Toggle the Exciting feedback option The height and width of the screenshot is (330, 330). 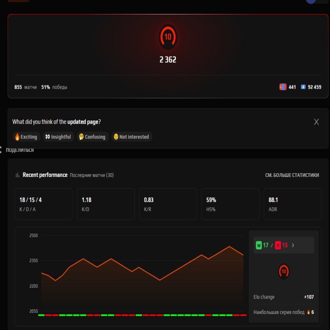pos(26,137)
